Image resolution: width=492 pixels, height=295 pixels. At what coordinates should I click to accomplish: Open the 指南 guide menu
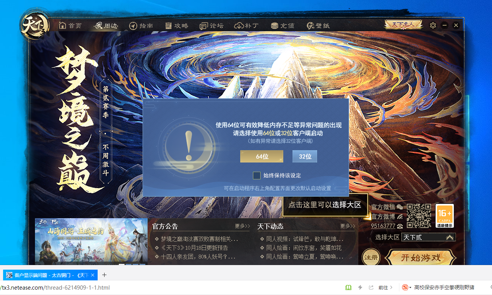141,26
